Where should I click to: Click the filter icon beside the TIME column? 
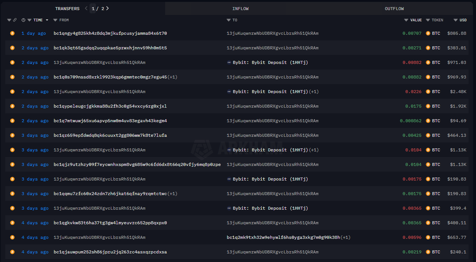tap(29, 20)
